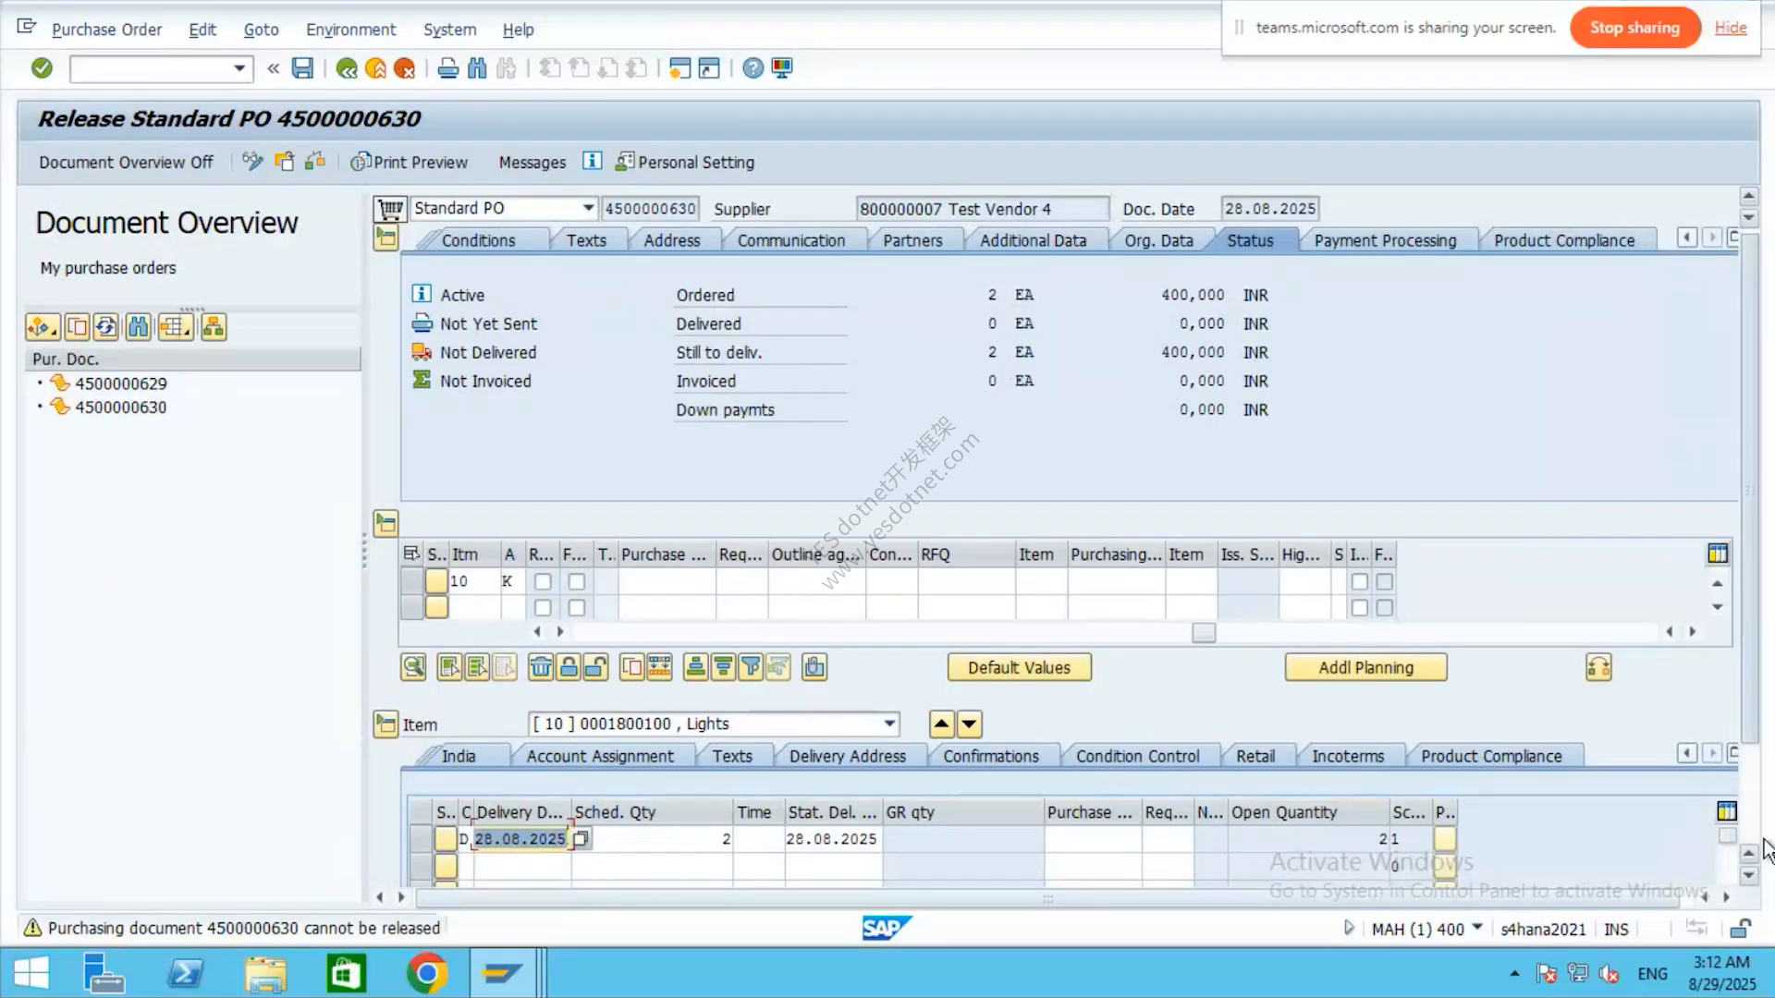Click the delete trash can icon in item toolbar
The image size is (1775, 998).
coord(541,667)
